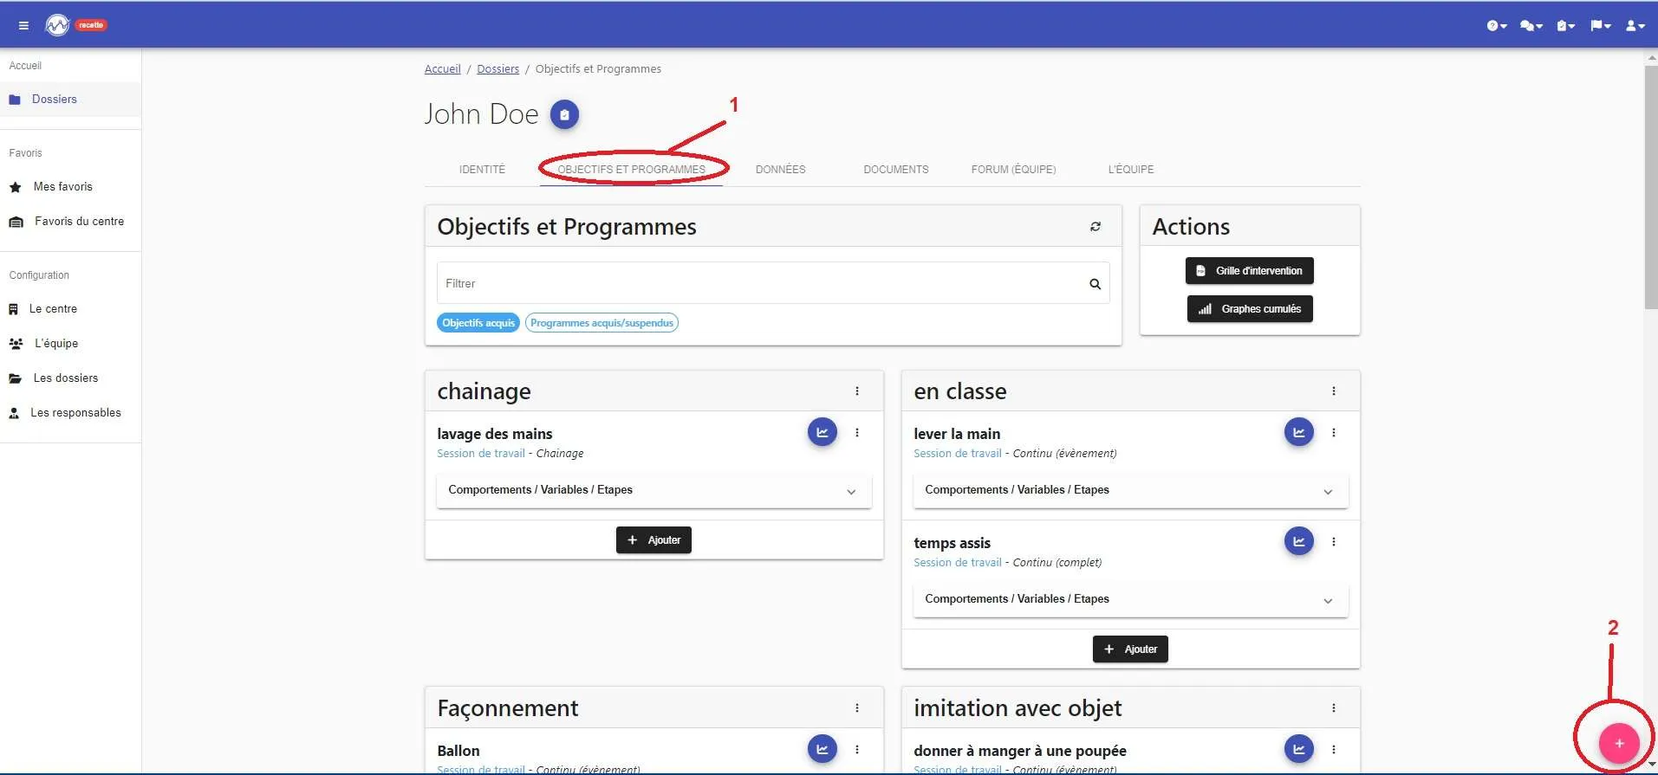Click the Graphes cumulés button

1250,309
